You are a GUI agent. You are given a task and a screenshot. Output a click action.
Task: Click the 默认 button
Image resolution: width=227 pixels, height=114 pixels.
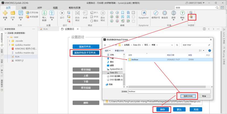[x=179, y=110]
